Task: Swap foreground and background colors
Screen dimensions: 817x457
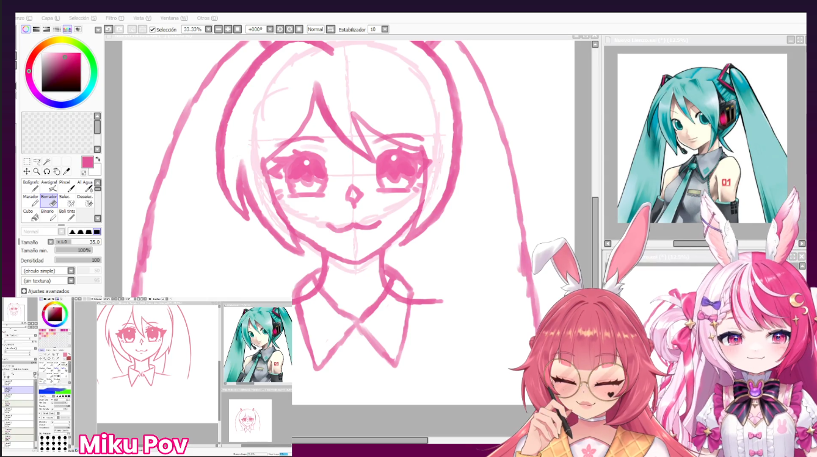Action: click(98, 160)
